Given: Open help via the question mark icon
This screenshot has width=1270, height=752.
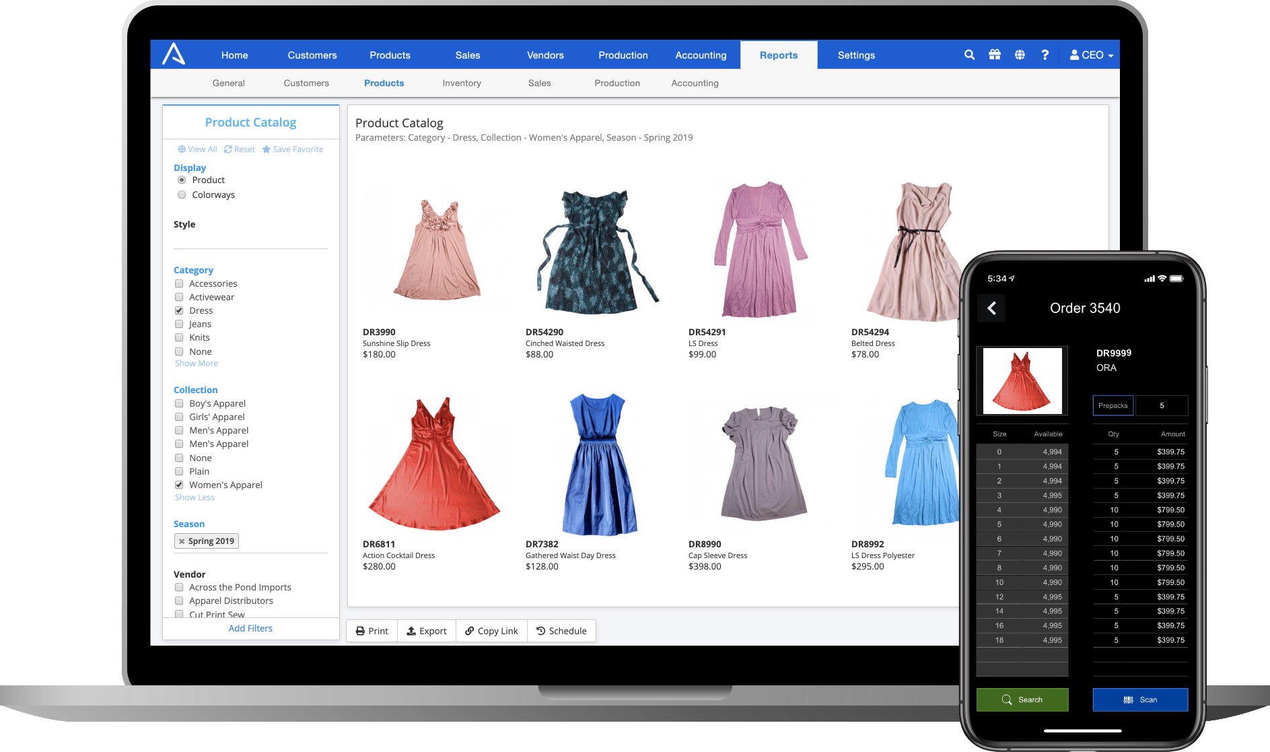Looking at the screenshot, I should (x=1045, y=55).
